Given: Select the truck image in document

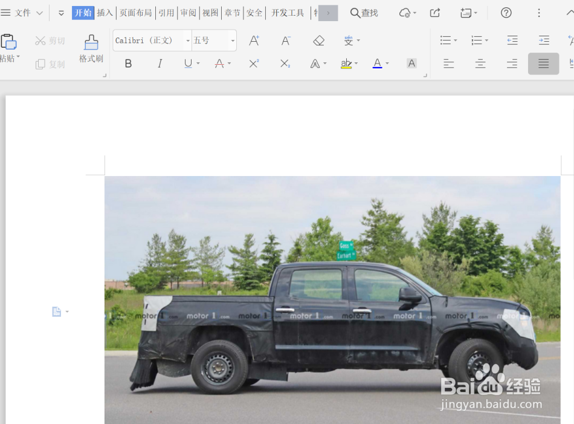Looking at the screenshot, I should click(x=332, y=300).
